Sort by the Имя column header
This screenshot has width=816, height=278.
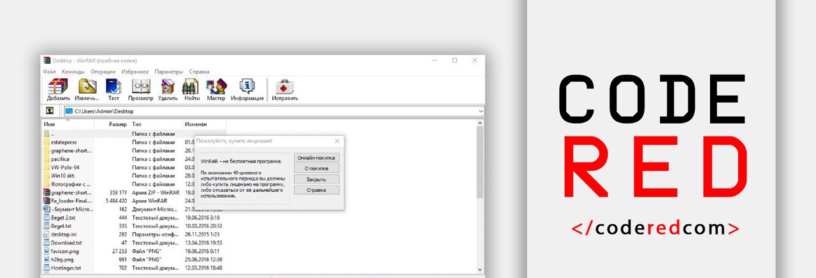(68, 124)
